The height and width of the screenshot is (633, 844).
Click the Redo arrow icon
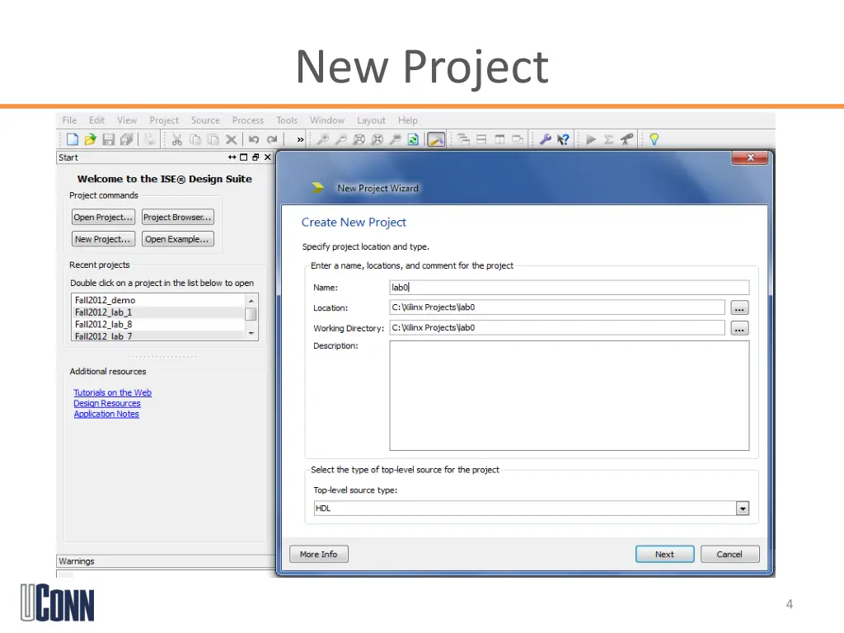pyautogui.click(x=272, y=139)
